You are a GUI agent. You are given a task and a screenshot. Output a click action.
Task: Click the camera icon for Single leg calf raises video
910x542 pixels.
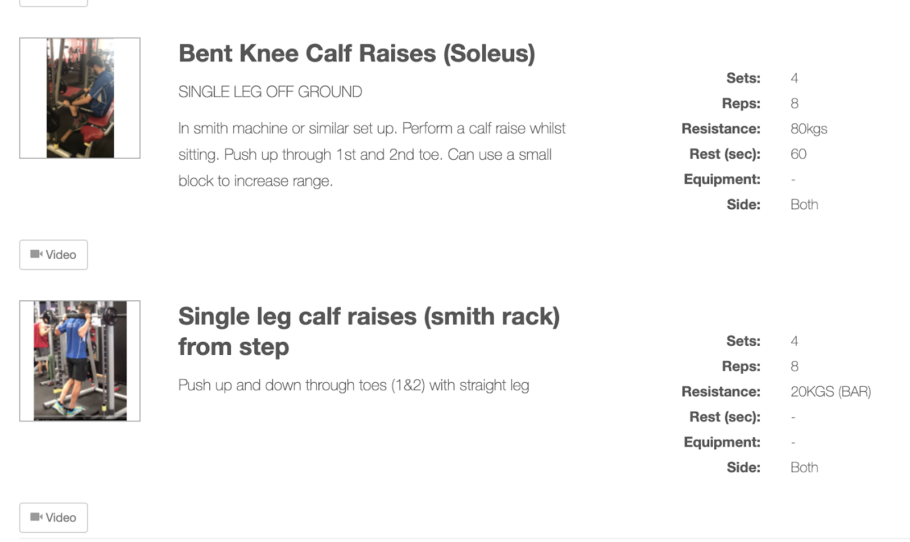point(36,517)
